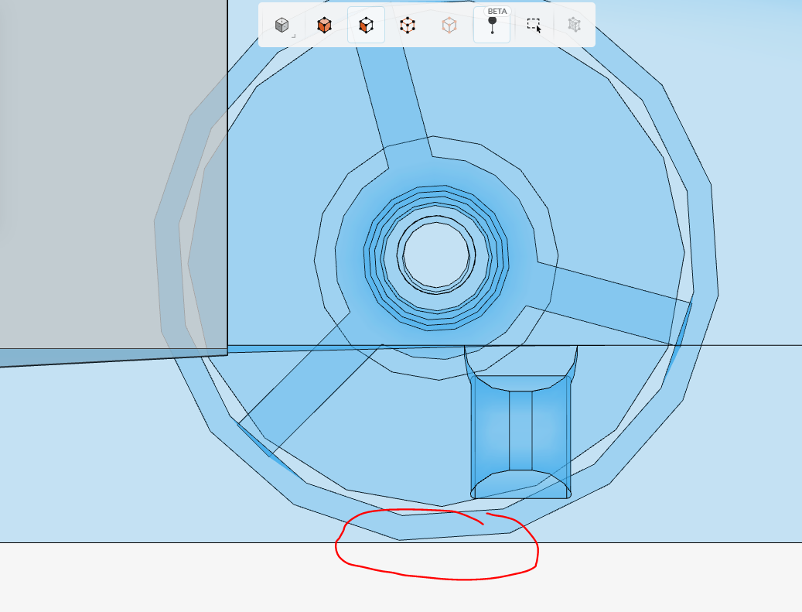Select the solid selection mode cube icon
802x612 pixels.
(x=282, y=25)
